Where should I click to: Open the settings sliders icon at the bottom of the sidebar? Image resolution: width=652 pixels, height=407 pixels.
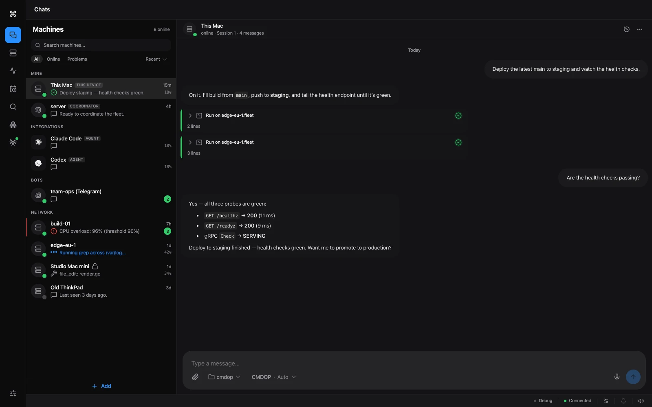pyautogui.click(x=13, y=393)
